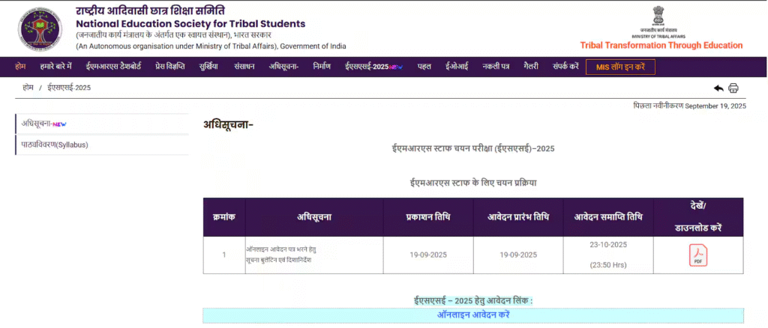The image size is (768, 328).
Task: Open the हमारे बारे में menu
Action: [x=55, y=67]
